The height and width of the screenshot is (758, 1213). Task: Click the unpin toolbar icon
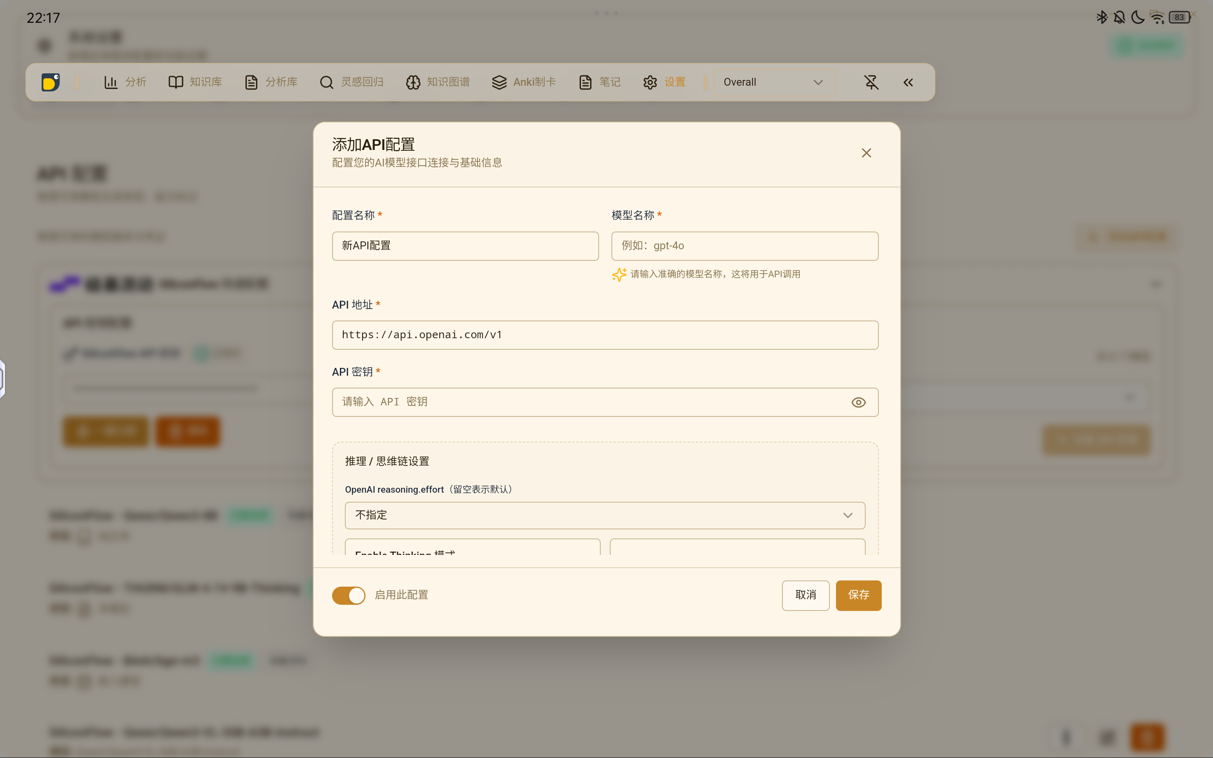[871, 82]
